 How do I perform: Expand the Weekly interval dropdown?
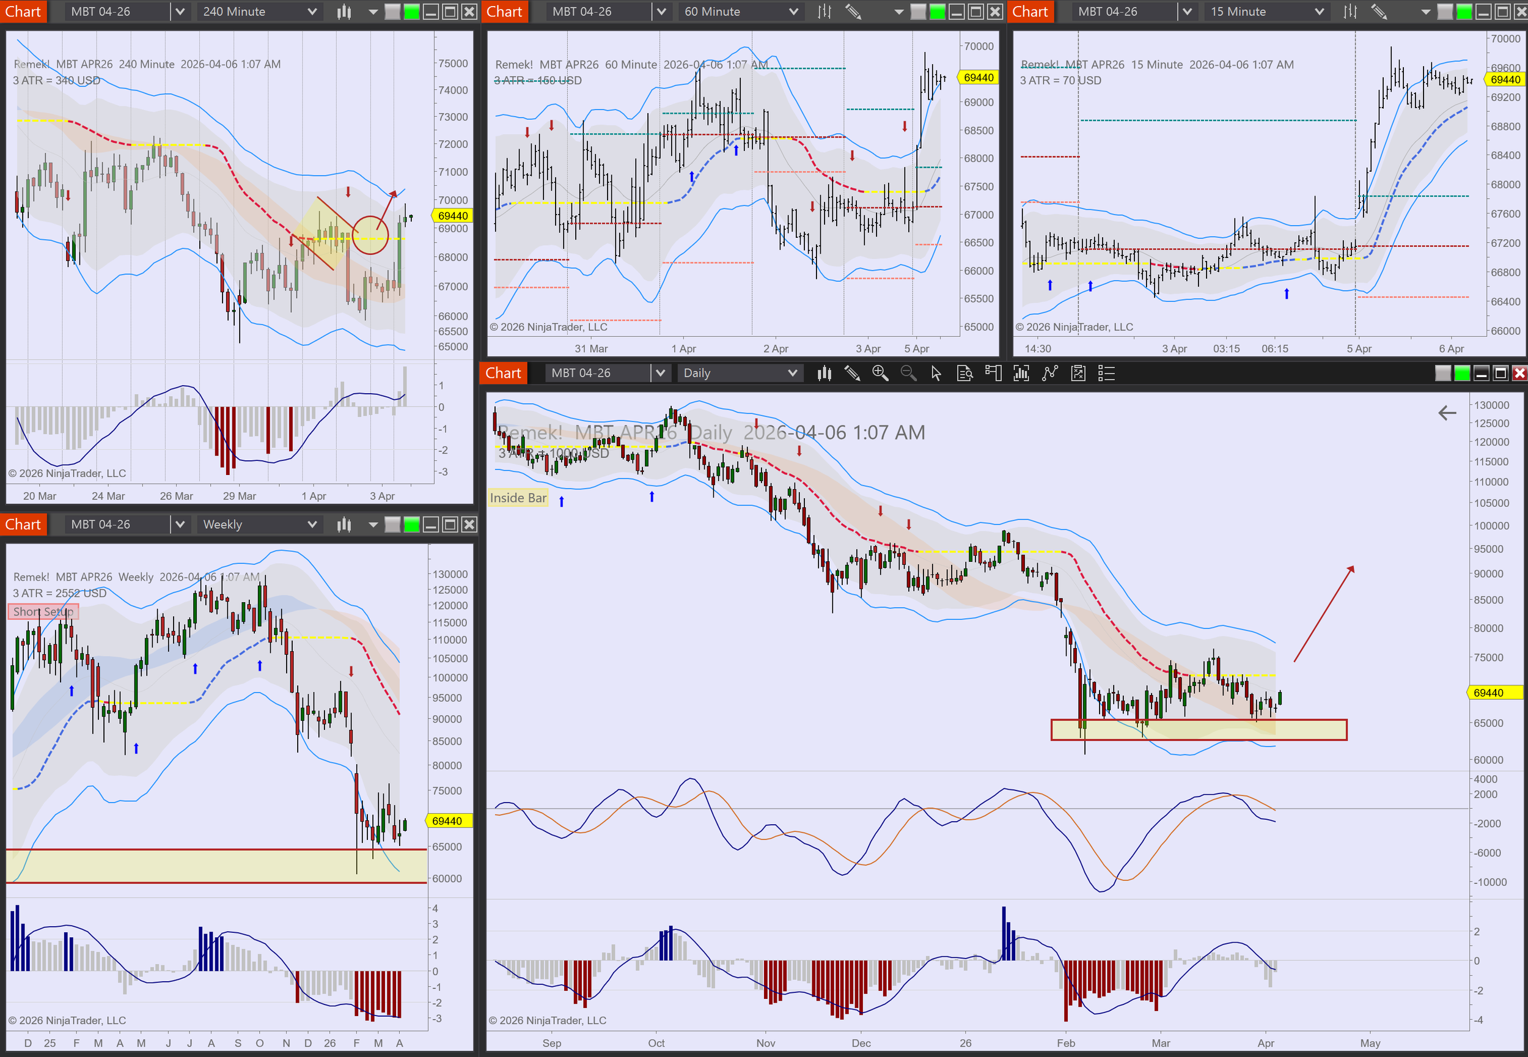pos(312,525)
